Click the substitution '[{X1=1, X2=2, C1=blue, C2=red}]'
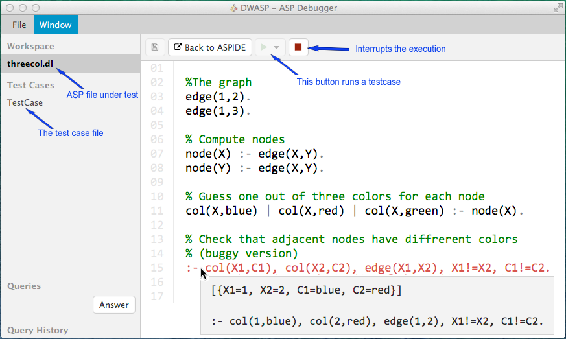 [x=307, y=290]
